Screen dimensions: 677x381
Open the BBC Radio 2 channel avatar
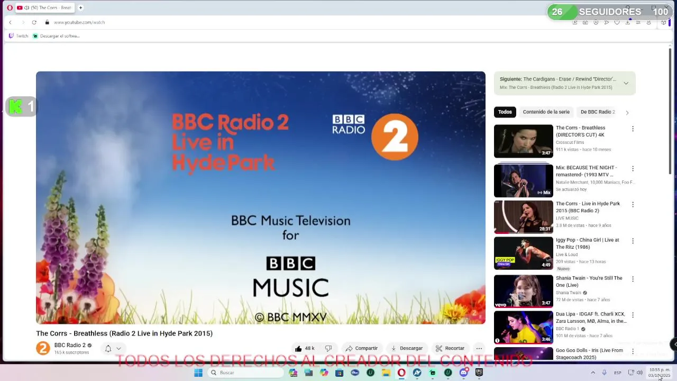point(43,348)
